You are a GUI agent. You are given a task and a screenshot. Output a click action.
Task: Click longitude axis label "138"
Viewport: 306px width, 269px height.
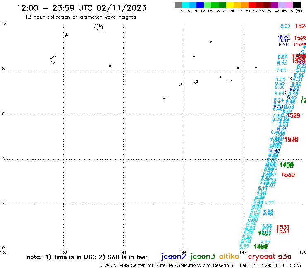tap(63, 252)
